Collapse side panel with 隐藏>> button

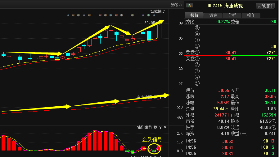176,5
